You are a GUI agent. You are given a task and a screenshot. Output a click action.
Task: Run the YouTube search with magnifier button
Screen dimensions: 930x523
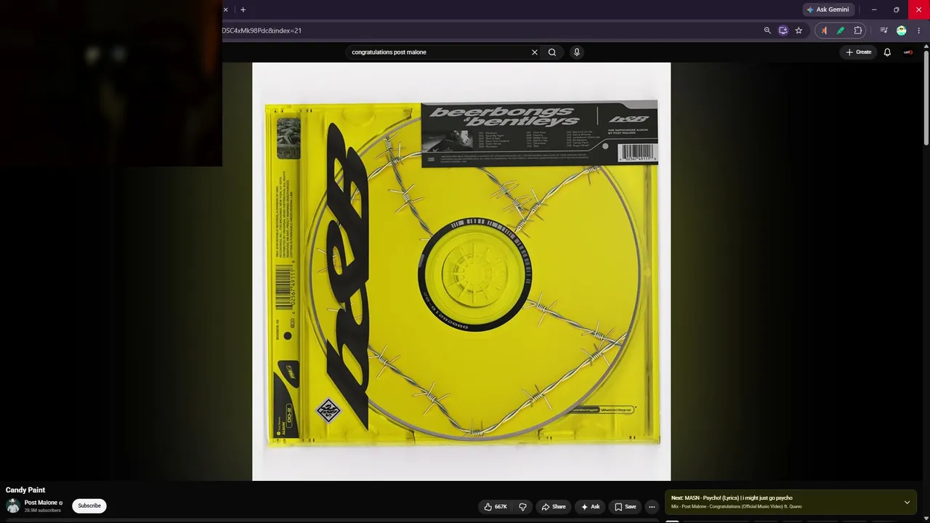click(x=552, y=52)
